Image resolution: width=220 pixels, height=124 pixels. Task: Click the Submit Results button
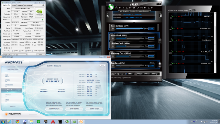point(54,109)
